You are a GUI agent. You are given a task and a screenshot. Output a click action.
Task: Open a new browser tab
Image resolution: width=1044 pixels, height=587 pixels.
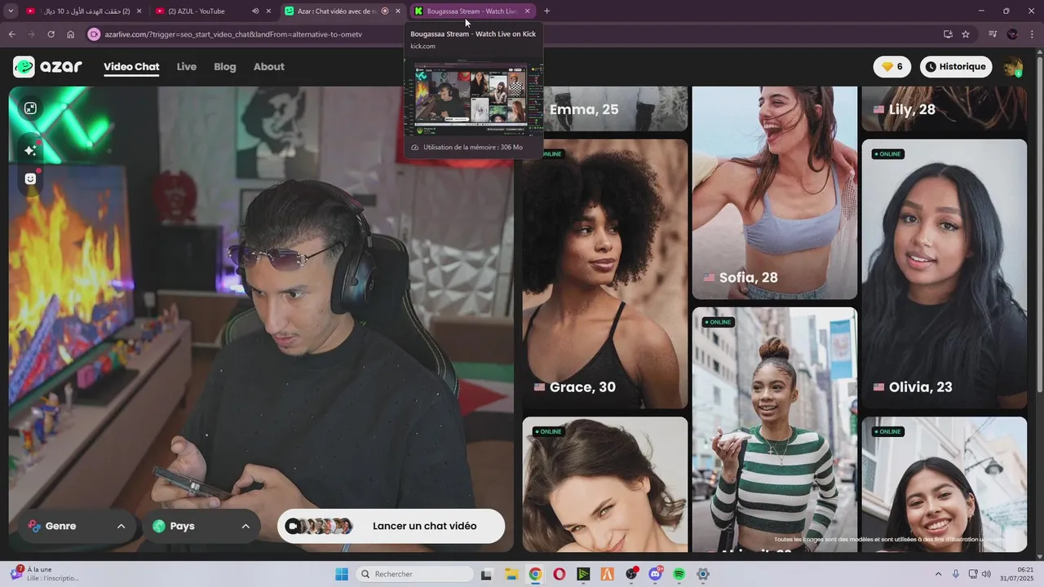546,11
